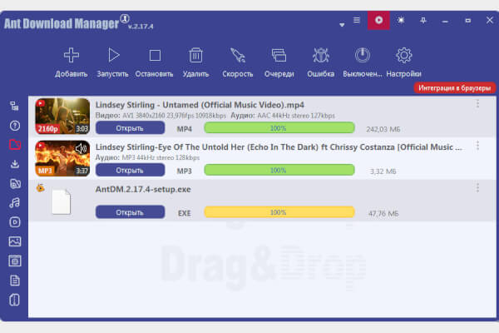Click Интеграция в браузеры button

[454, 88]
